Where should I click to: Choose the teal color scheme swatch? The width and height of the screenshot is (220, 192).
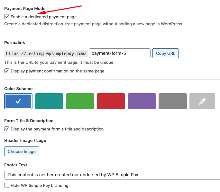(x=49, y=101)
